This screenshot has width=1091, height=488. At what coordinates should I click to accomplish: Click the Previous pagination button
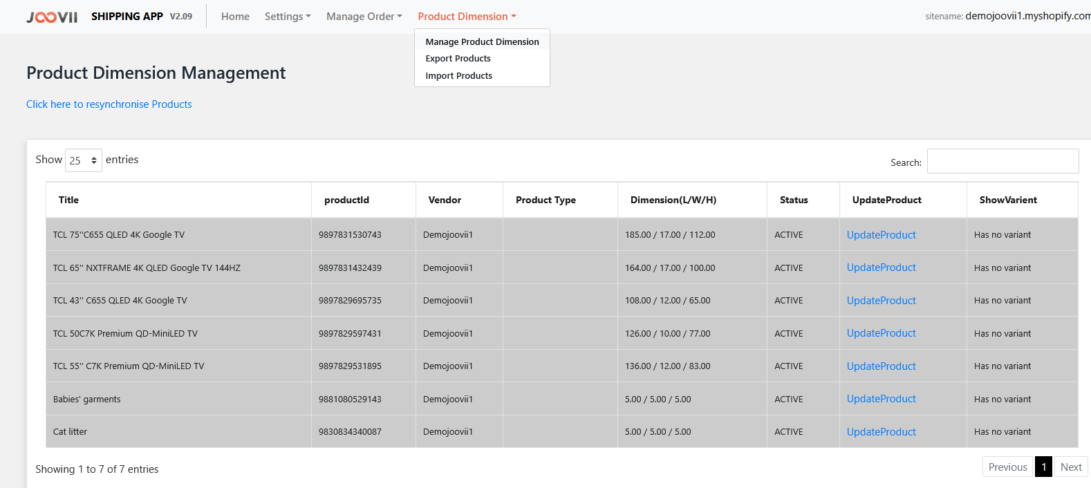[1007, 467]
